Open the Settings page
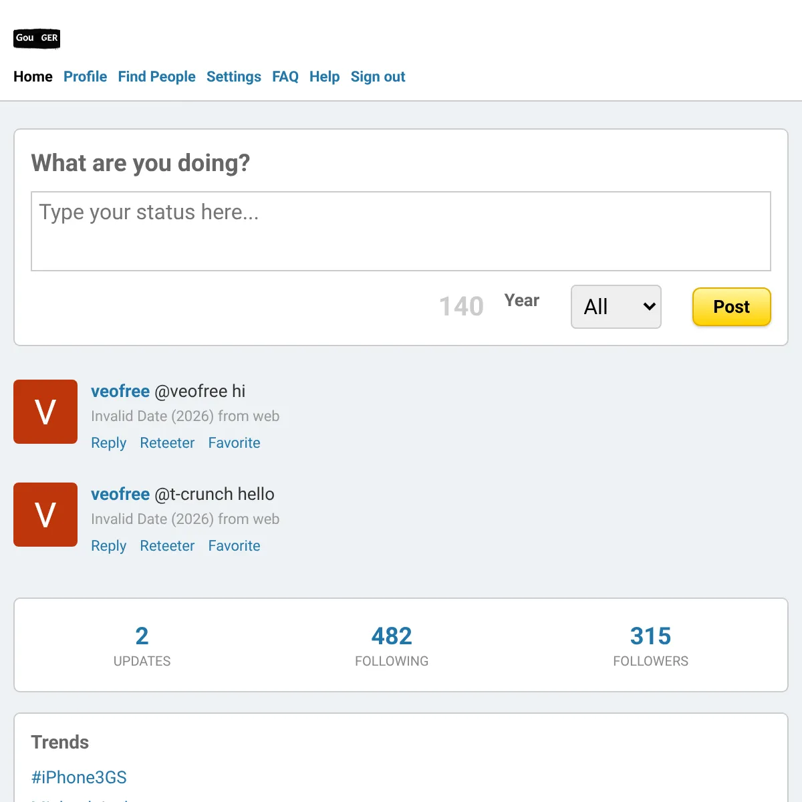The height and width of the screenshot is (802, 802). pyautogui.click(x=233, y=77)
